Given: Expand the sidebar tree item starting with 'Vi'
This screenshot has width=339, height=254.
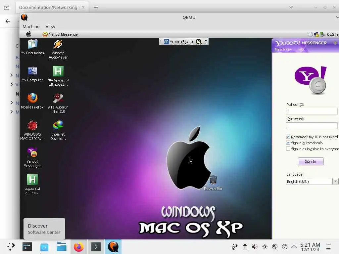Looking at the screenshot, I should pyautogui.click(x=12, y=84).
